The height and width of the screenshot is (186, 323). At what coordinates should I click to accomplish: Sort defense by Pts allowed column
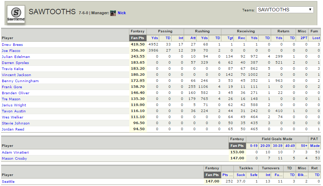[x=227, y=175]
